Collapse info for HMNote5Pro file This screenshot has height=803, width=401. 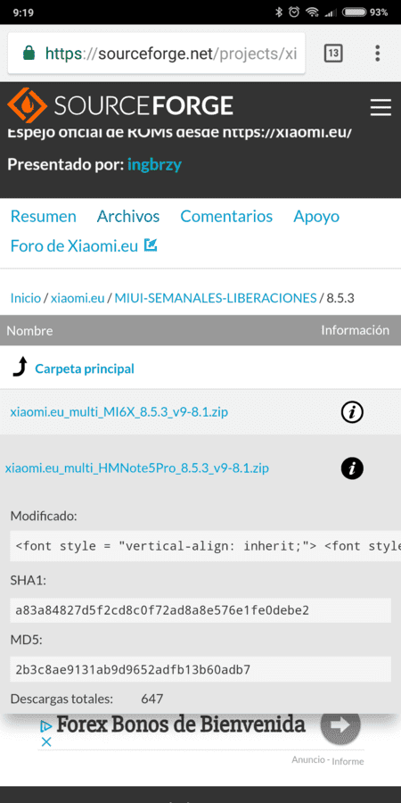tap(352, 468)
